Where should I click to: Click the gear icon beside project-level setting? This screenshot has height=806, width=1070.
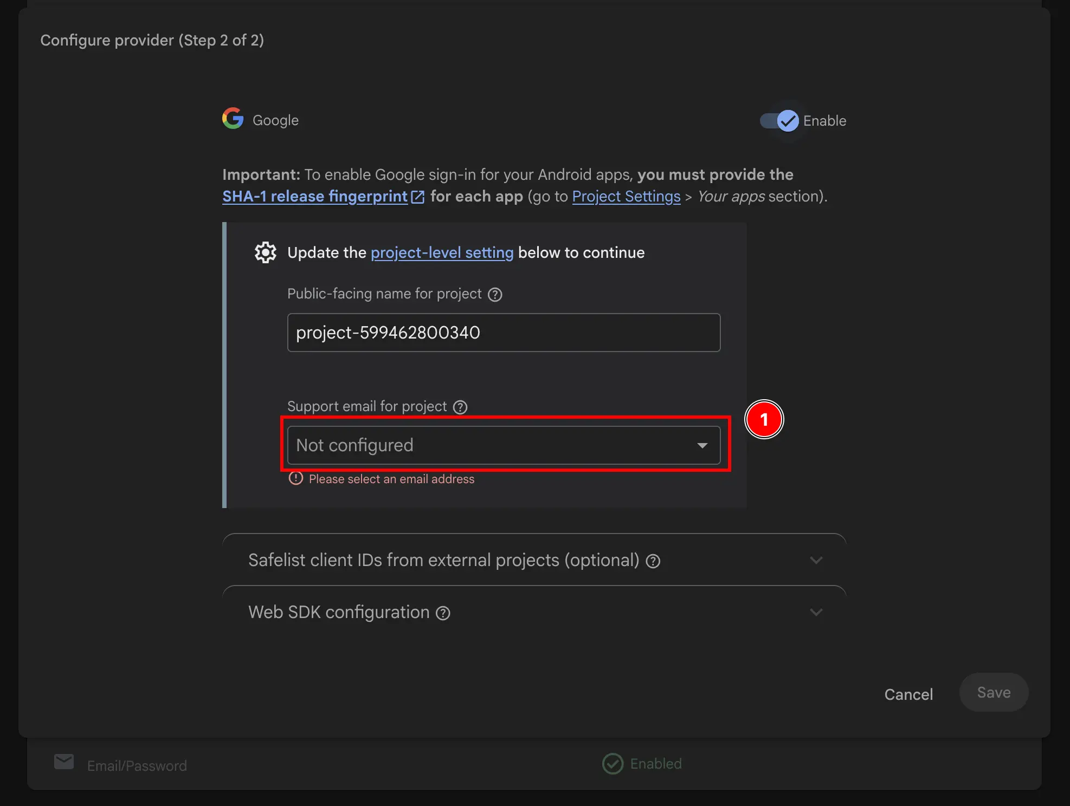pyautogui.click(x=265, y=252)
